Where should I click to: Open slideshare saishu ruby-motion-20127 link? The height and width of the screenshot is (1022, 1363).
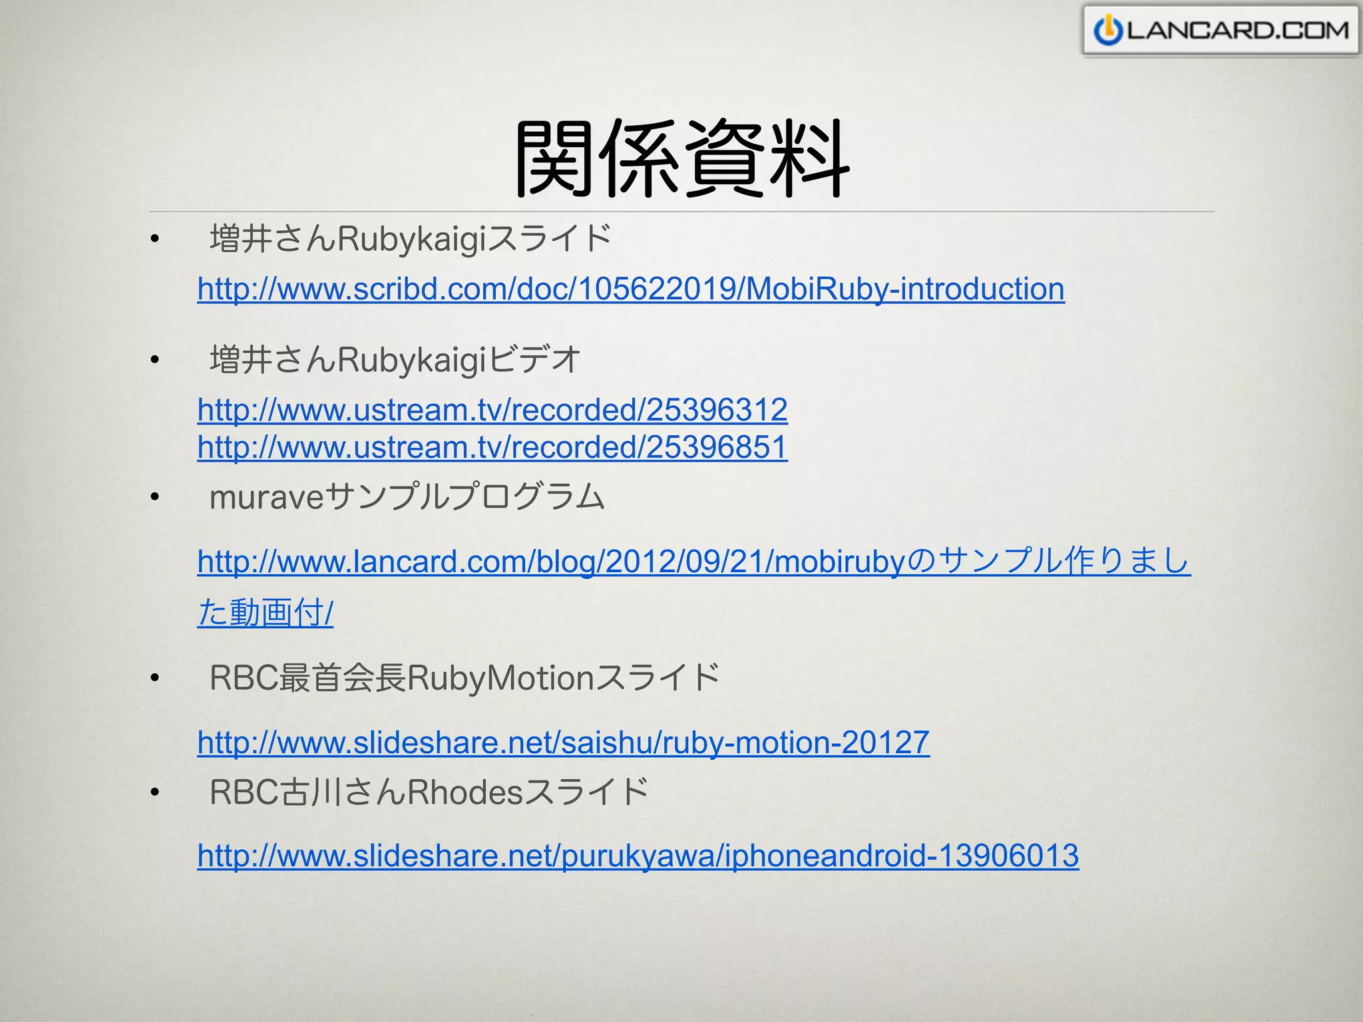[x=564, y=743]
